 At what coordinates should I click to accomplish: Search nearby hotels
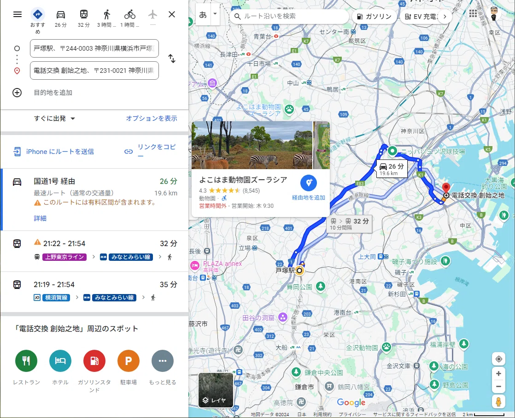[60, 361]
